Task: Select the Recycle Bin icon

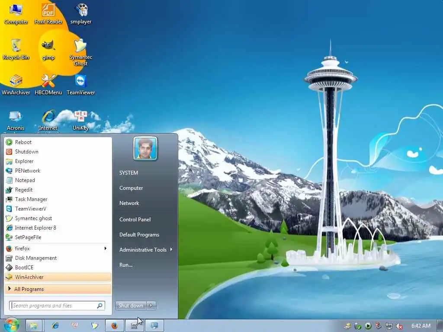Action: 16,49
